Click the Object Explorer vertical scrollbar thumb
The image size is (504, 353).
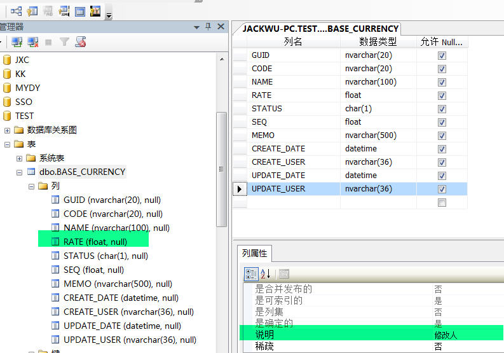point(221,169)
